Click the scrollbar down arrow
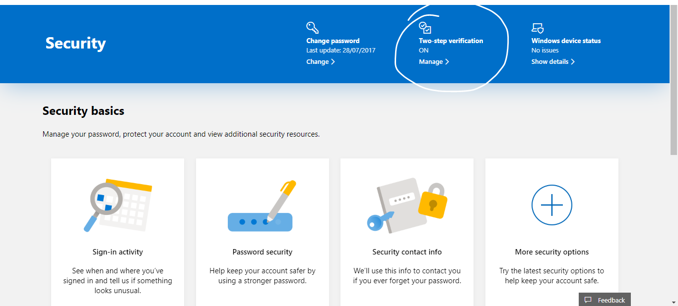Image resolution: width=678 pixels, height=306 pixels. (x=674, y=302)
